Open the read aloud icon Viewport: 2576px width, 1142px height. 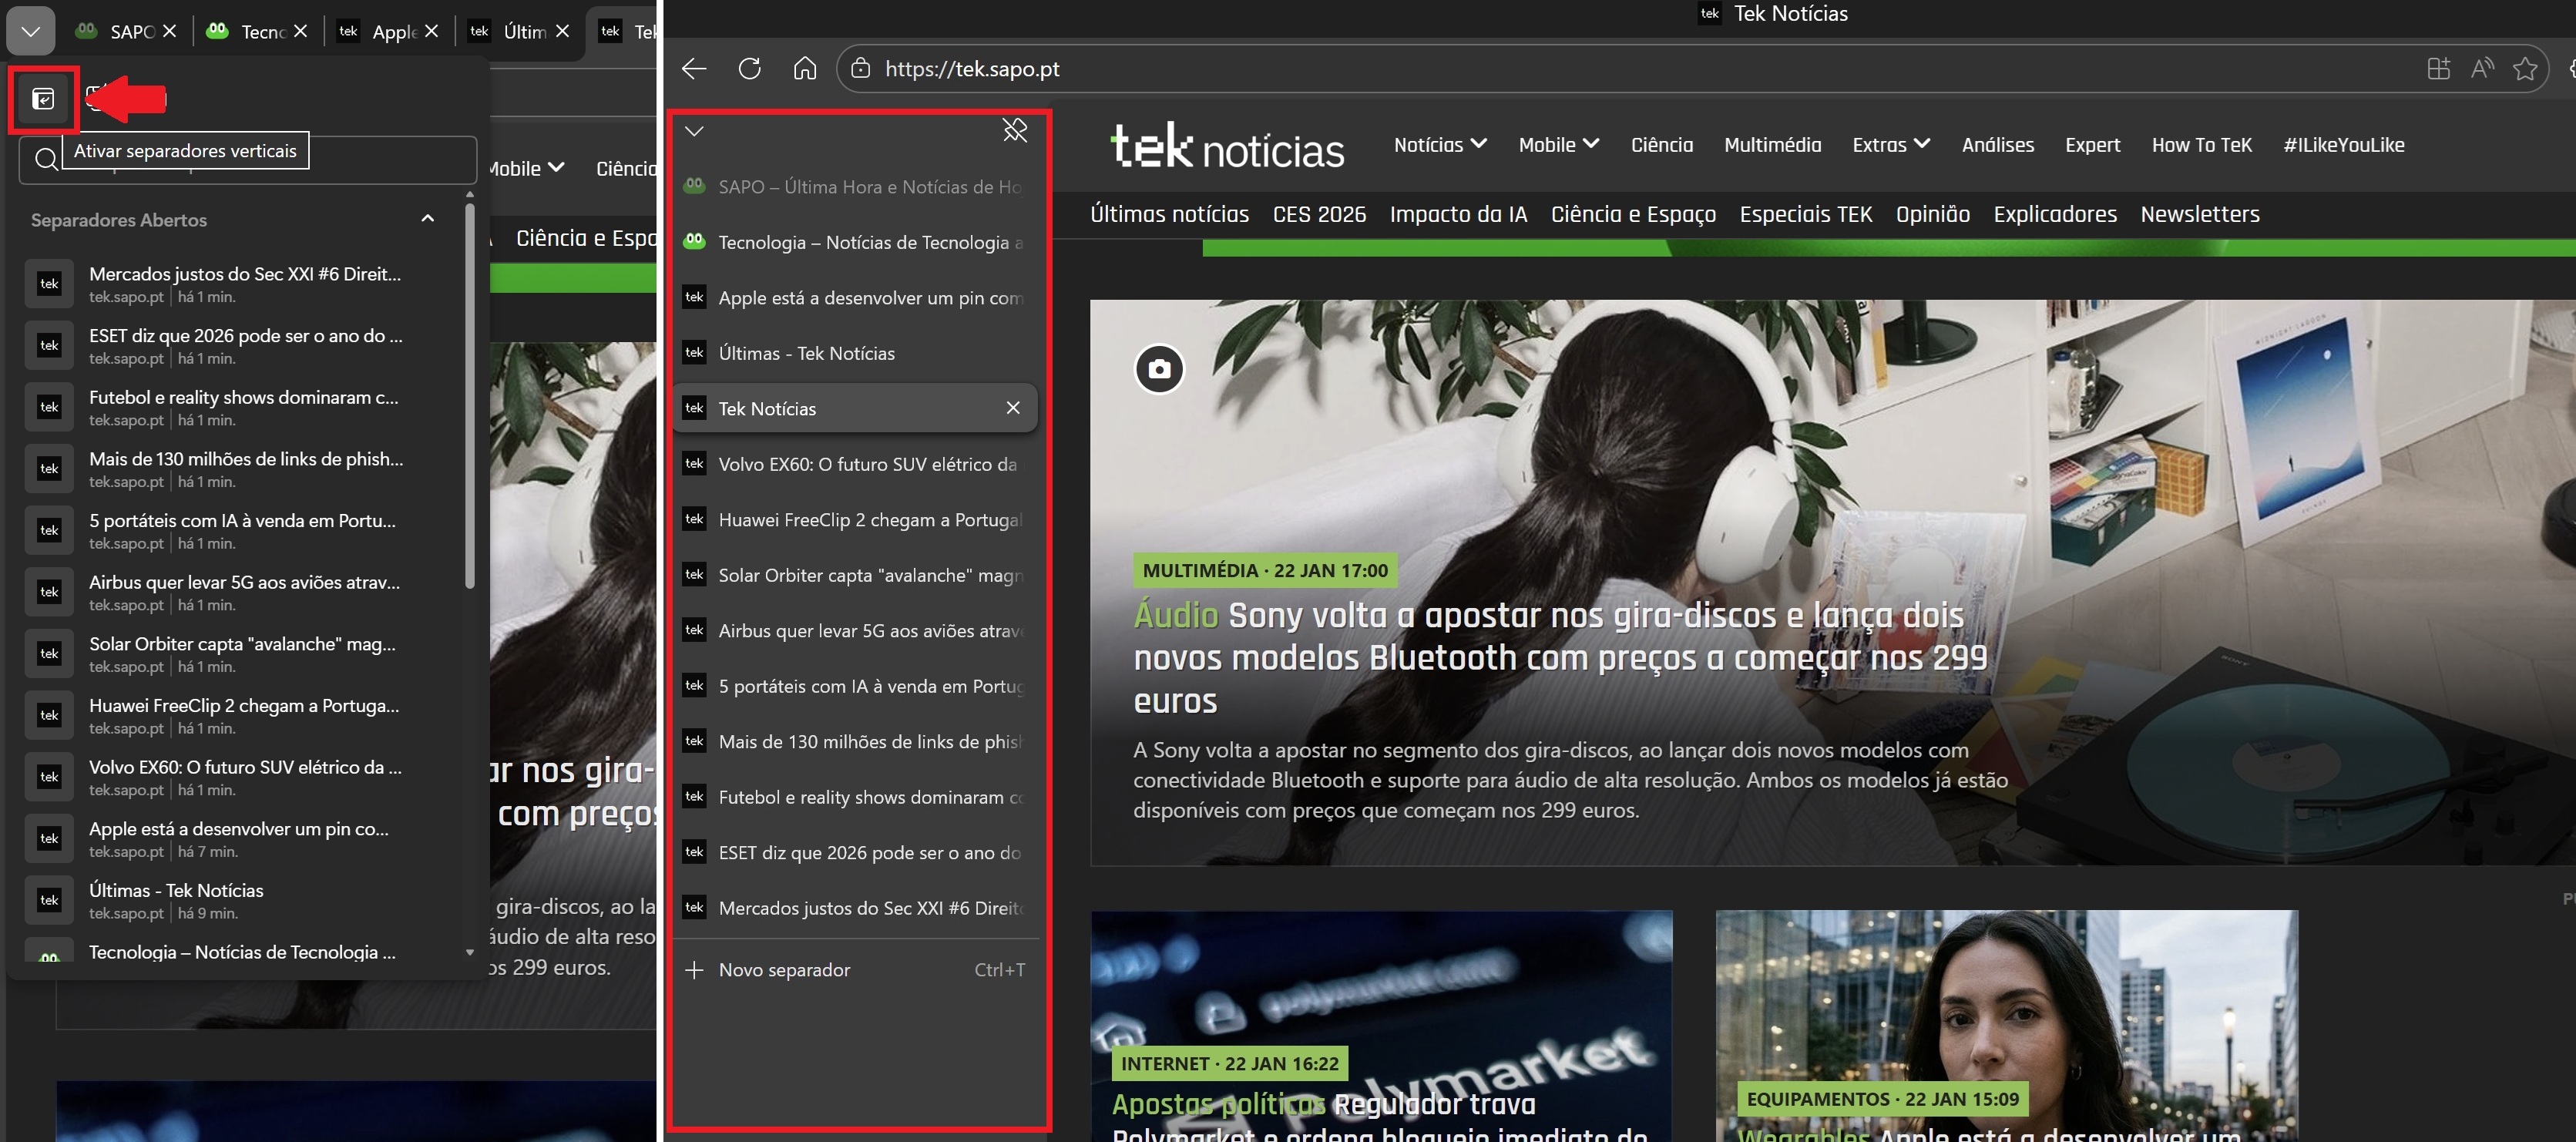click(x=2481, y=68)
